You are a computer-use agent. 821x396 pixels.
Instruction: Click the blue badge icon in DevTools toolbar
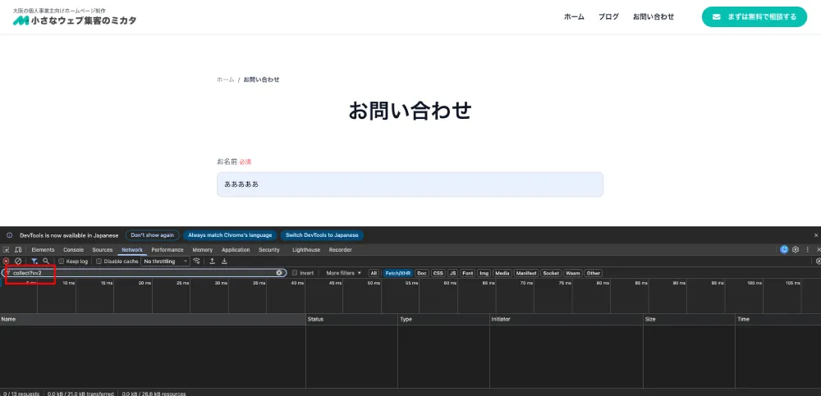pos(784,249)
